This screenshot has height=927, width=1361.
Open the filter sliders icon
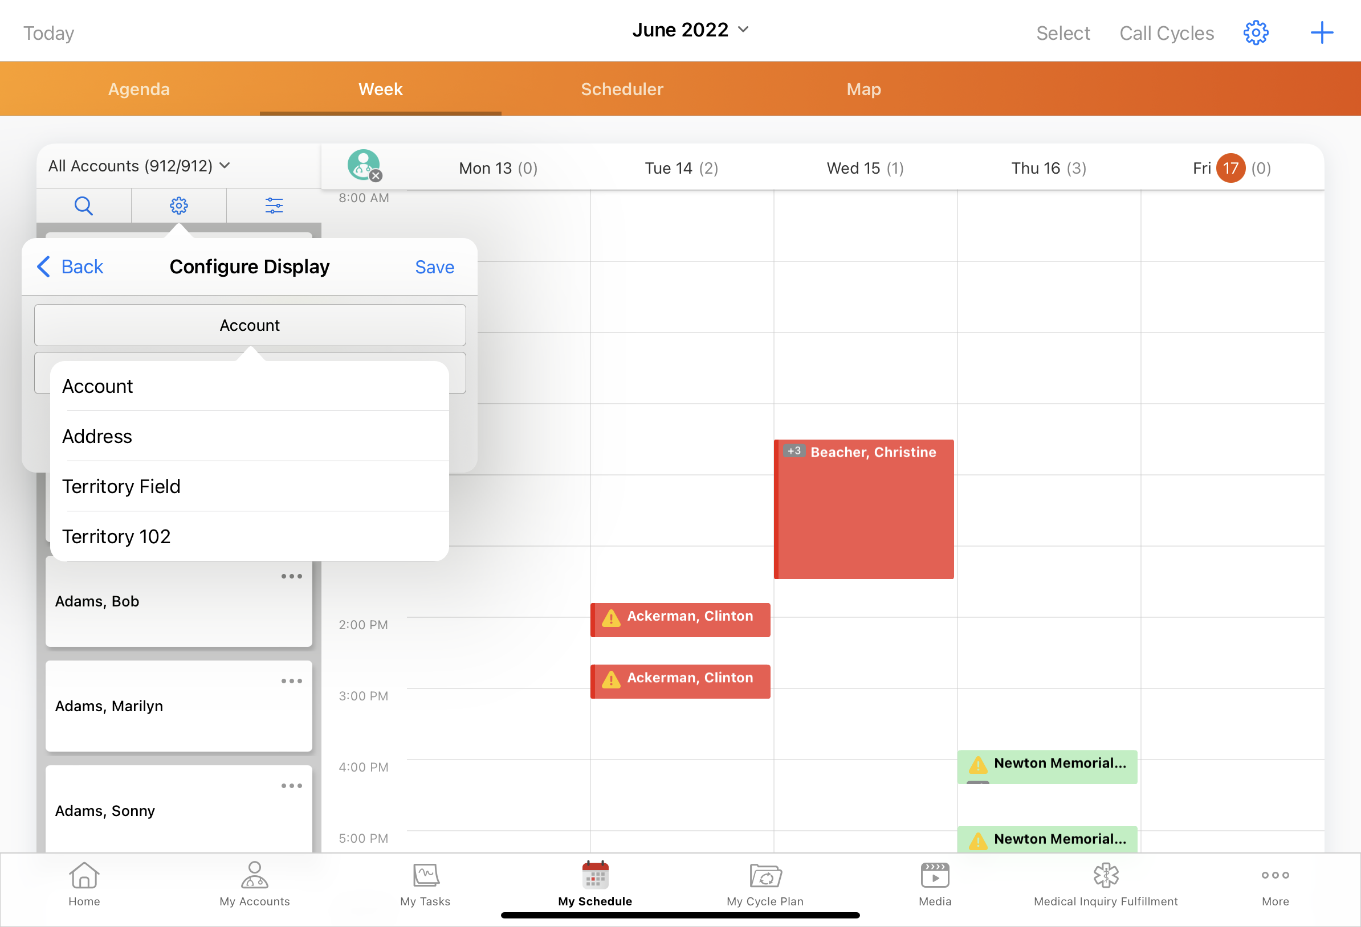[274, 206]
